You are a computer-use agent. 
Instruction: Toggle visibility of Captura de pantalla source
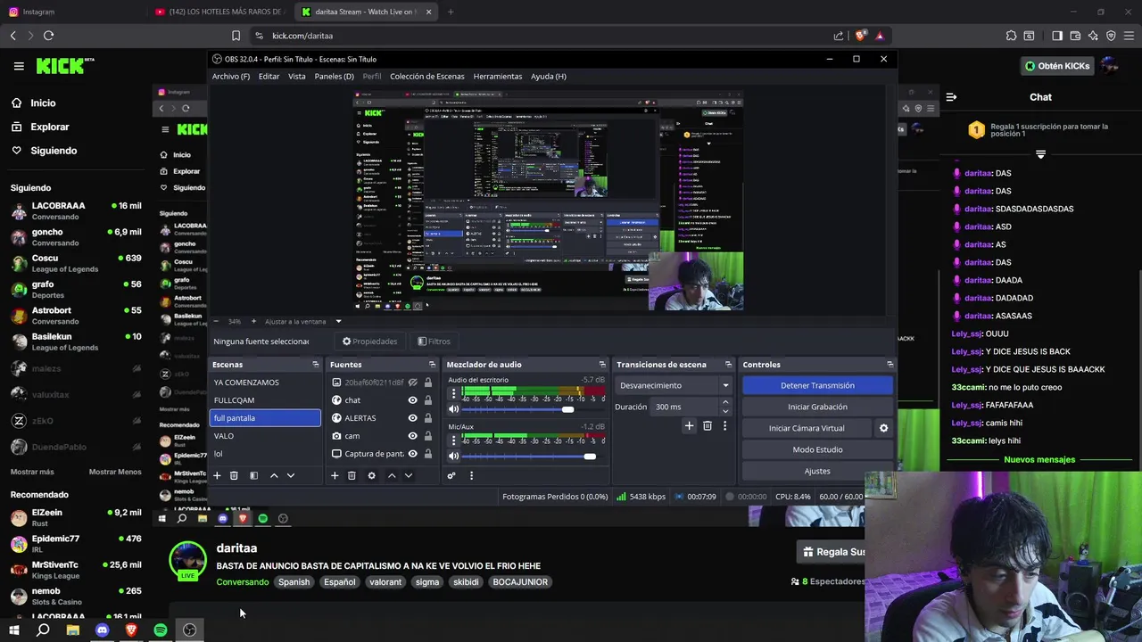pos(412,454)
